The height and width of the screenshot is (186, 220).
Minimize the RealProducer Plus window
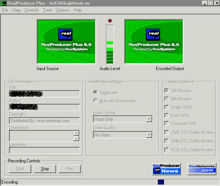click(205, 3)
